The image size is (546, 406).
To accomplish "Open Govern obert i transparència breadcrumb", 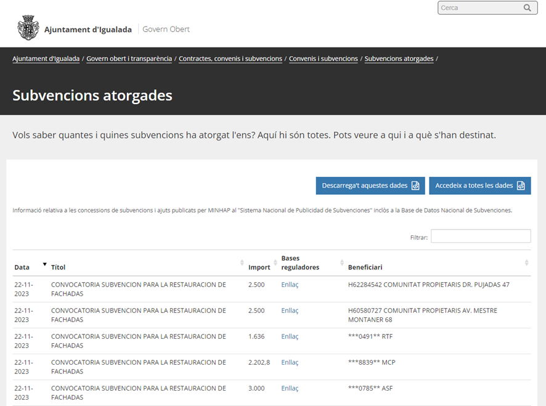I will (x=129, y=59).
